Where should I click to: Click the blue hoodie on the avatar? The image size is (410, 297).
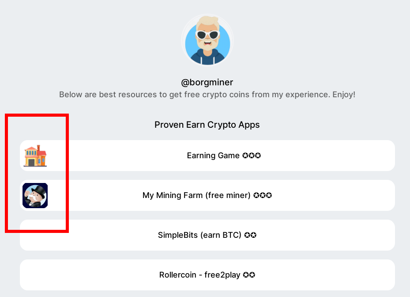[x=207, y=58]
